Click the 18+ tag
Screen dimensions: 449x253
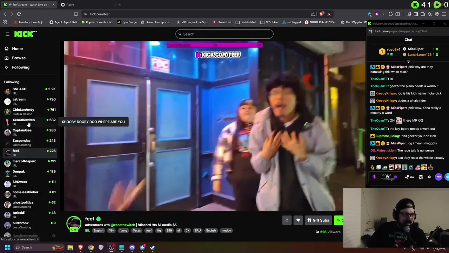111,231
